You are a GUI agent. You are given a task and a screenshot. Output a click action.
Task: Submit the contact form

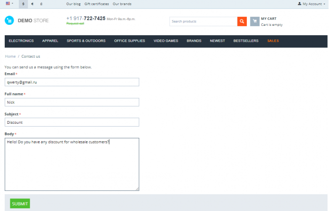coord(20,203)
